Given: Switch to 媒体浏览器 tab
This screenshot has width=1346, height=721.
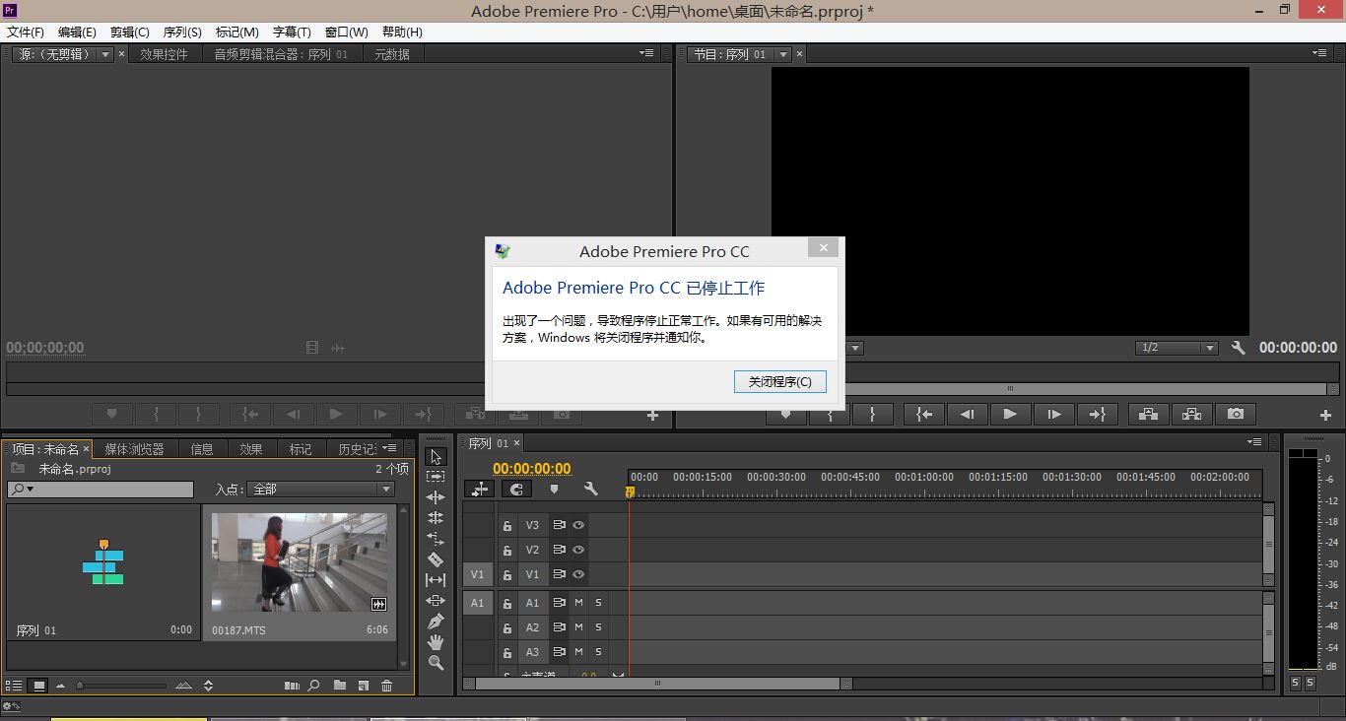Looking at the screenshot, I should 135,449.
